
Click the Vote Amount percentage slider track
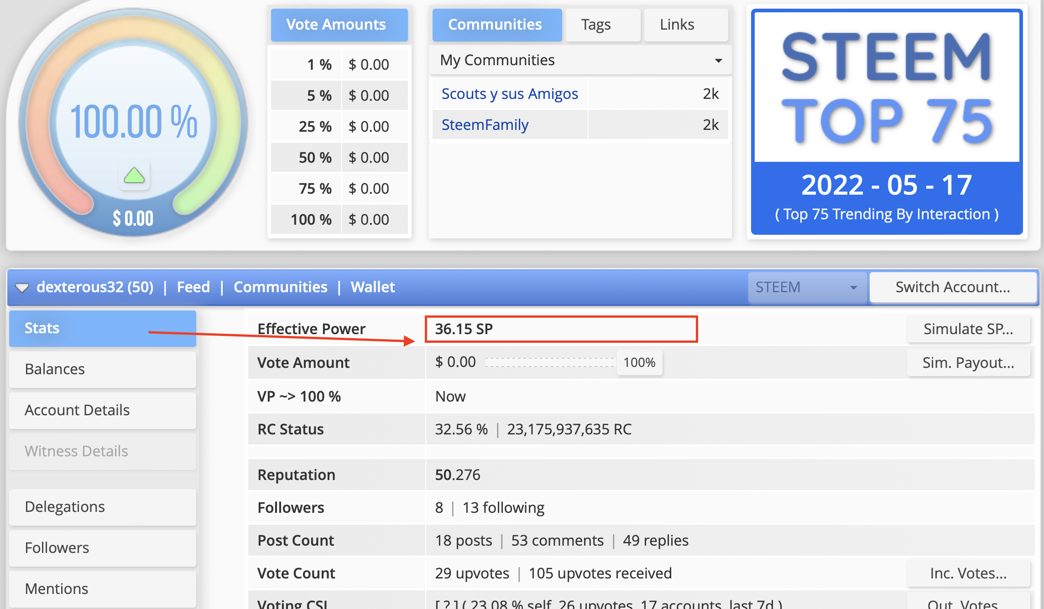551,362
